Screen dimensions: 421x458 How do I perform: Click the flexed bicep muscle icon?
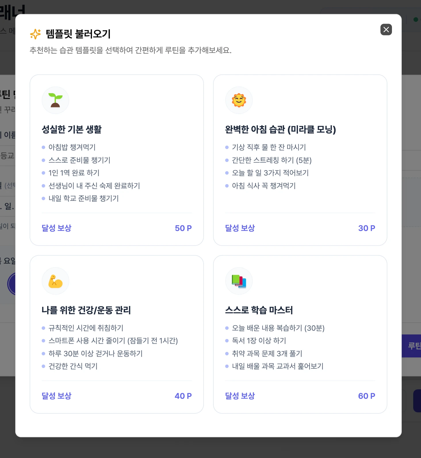(55, 281)
